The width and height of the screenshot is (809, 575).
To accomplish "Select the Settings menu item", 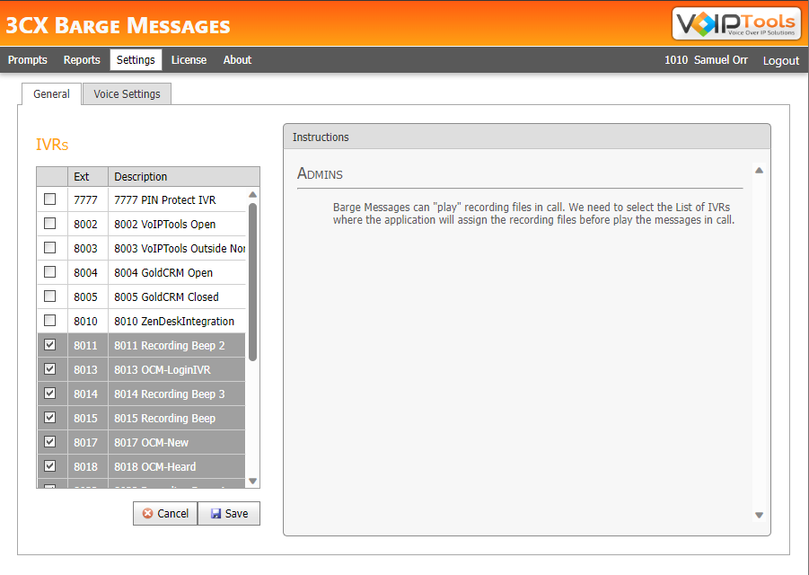I will point(136,60).
